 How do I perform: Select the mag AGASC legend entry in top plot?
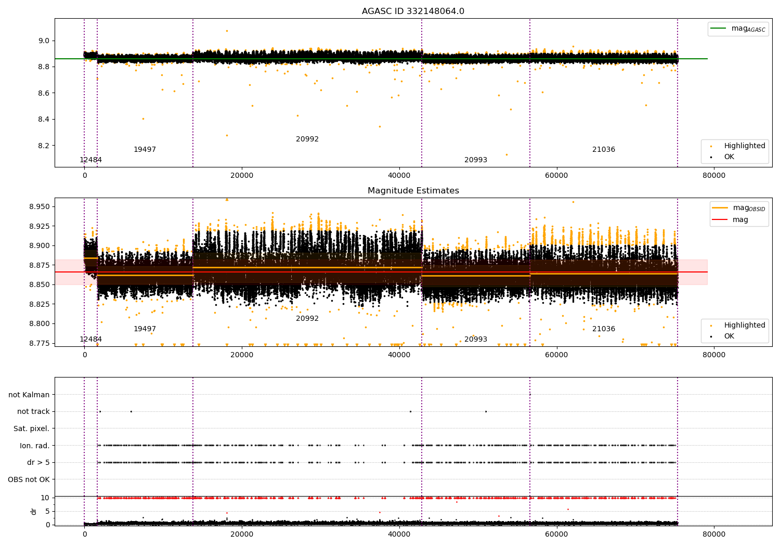738,29
